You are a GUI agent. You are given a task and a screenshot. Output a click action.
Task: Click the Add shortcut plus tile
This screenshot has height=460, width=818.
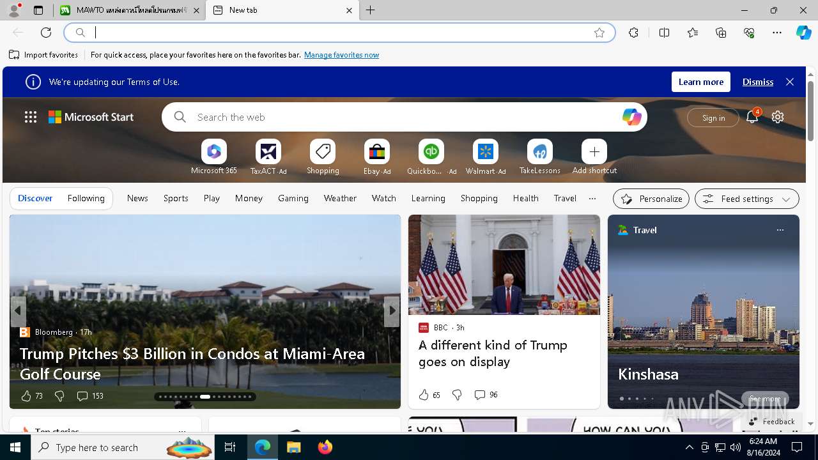point(594,157)
